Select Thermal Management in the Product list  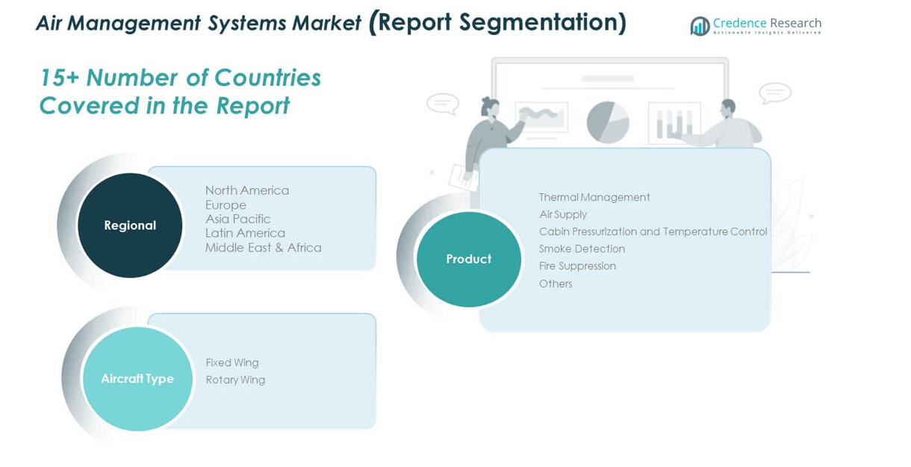(594, 197)
